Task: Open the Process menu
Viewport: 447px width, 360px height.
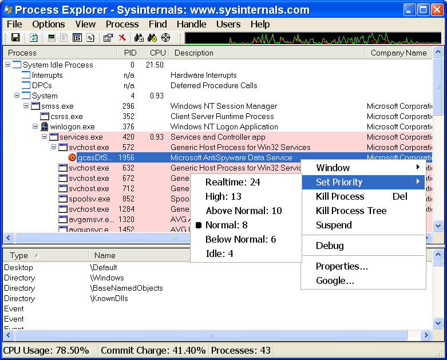Action: 122,24
